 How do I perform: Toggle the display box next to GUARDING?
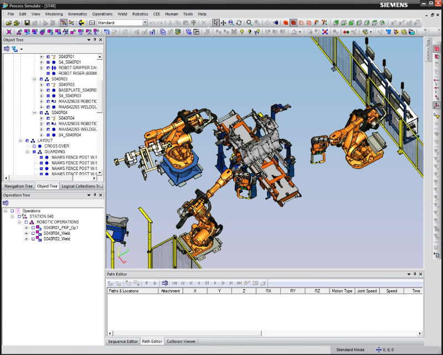(34, 152)
